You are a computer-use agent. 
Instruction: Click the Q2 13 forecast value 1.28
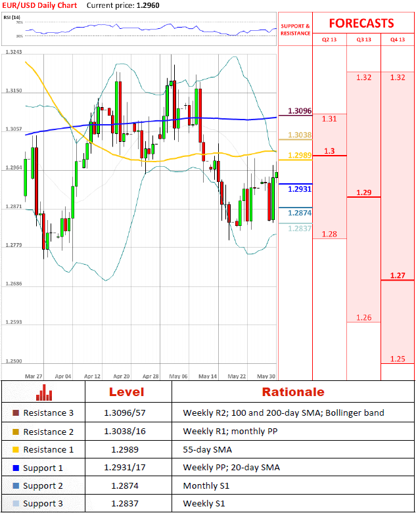pos(329,234)
